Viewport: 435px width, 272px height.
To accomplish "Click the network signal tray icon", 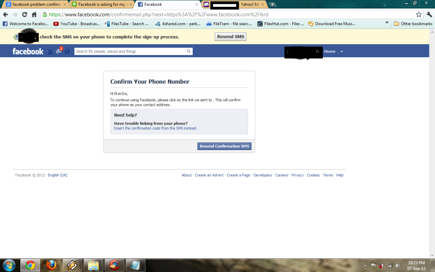I will [390, 265].
